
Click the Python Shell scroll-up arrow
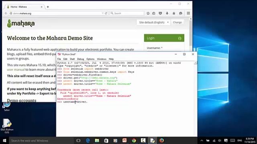(196, 63)
